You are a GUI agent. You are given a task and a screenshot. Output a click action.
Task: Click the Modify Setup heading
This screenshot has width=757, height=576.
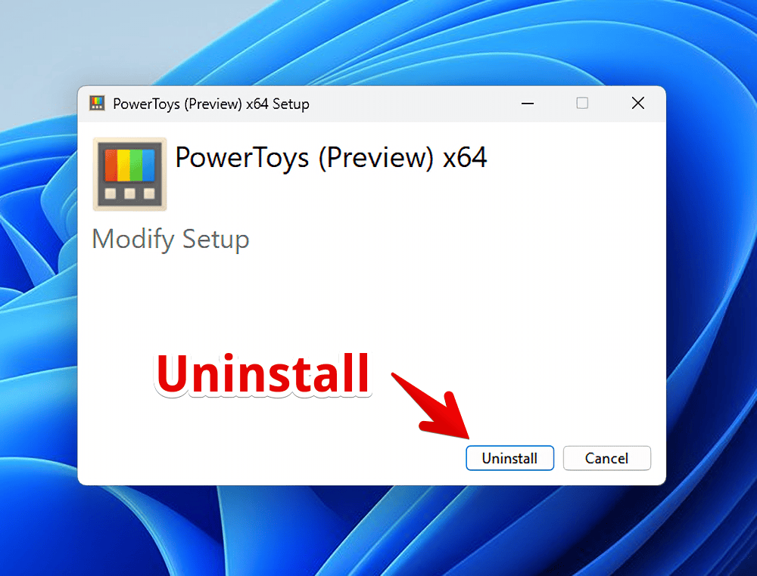170,239
